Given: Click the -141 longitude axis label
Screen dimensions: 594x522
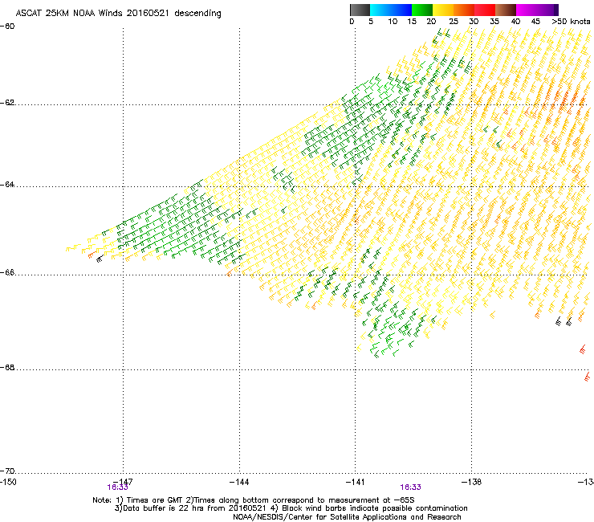Looking at the screenshot, I should click(356, 482).
